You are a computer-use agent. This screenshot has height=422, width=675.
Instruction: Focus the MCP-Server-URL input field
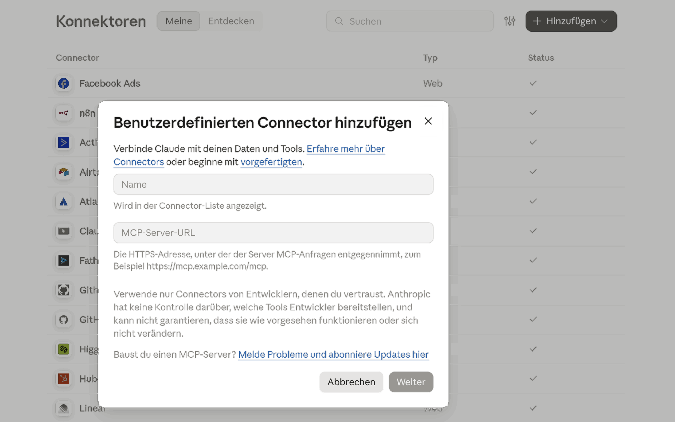coord(273,233)
